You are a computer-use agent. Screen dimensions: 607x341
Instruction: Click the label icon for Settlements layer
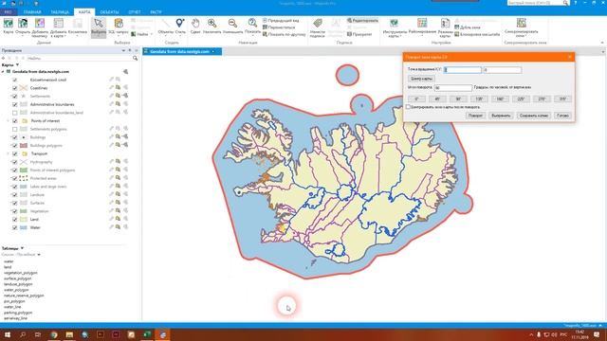[125, 96]
